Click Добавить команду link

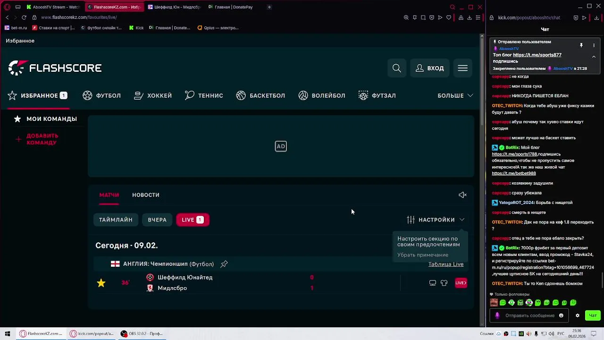pyautogui.click(x=37, y=139)
